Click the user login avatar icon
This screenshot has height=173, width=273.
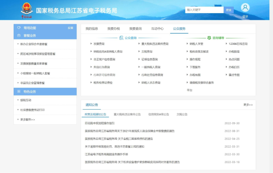coord(245,7)
